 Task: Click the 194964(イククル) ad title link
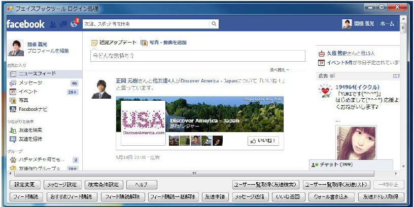pyautogui.click(x=357, y=87)
